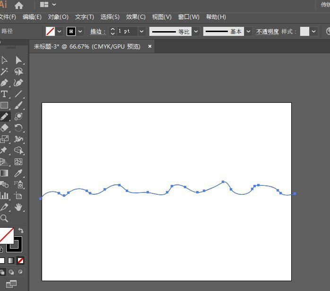Select the Direct Selection tool
330x291 pixels.
click(x=18, y=60)
